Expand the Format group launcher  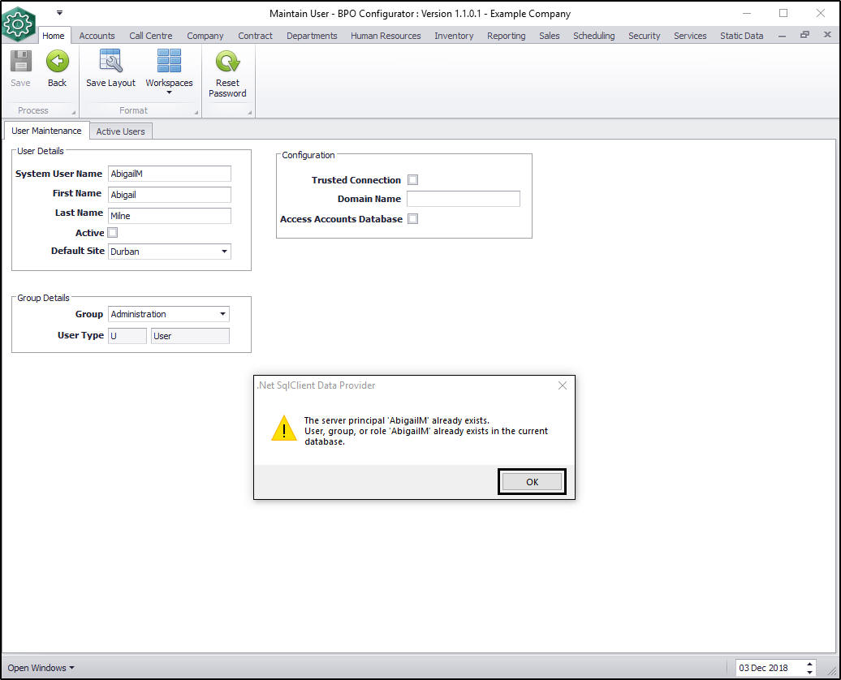196,113
